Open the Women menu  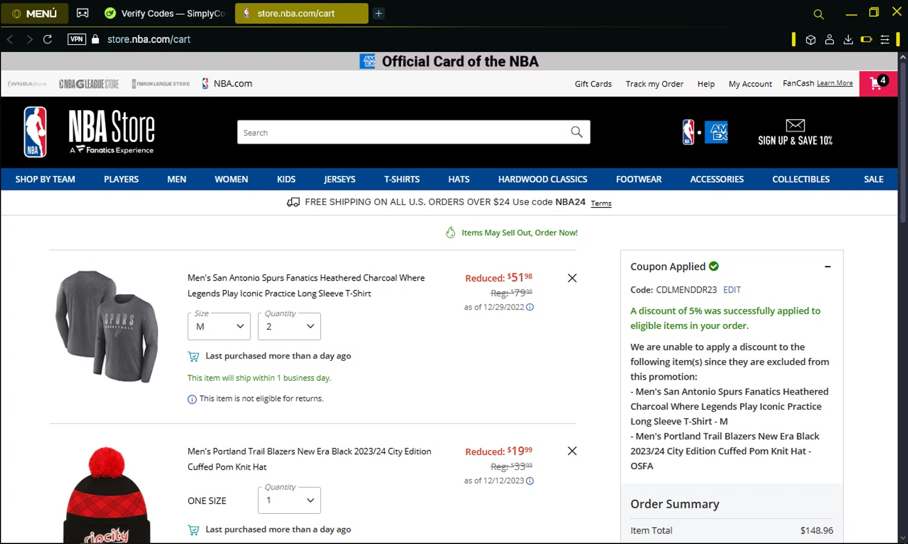231,180
